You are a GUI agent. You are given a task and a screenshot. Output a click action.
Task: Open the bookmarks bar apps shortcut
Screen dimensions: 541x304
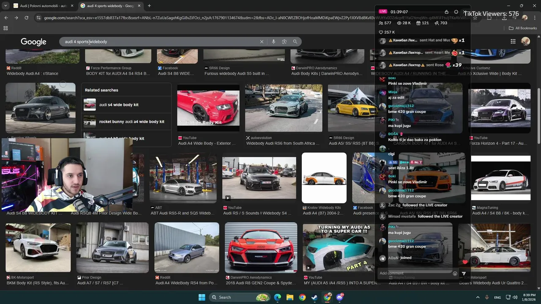[5, 28]
